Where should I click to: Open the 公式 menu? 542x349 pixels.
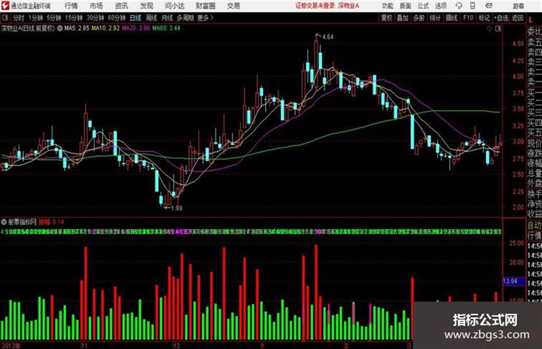pos(423,6)
